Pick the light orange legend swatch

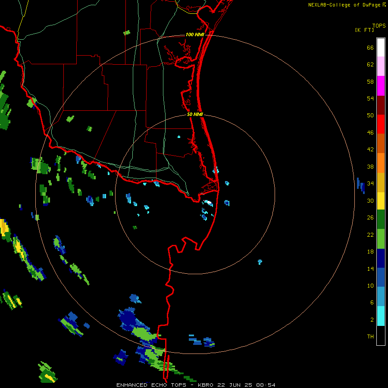click(x=381, y=163)
